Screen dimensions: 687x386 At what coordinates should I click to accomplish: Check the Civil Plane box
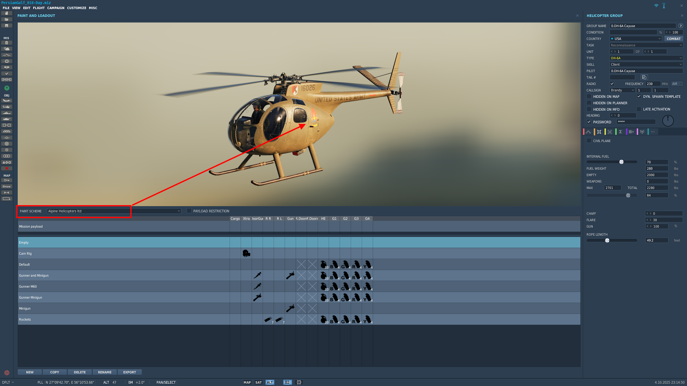(x=589, y=141)
